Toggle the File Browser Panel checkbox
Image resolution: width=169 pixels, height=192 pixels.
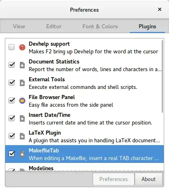click(x=12, y=101)
